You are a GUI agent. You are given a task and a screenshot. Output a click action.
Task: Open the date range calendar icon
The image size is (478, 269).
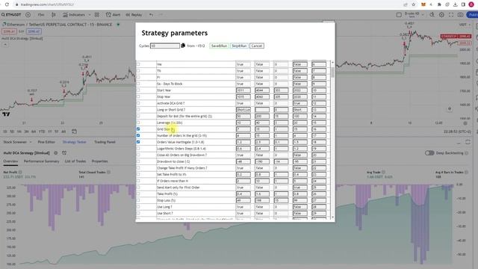[x=74, y=132]
